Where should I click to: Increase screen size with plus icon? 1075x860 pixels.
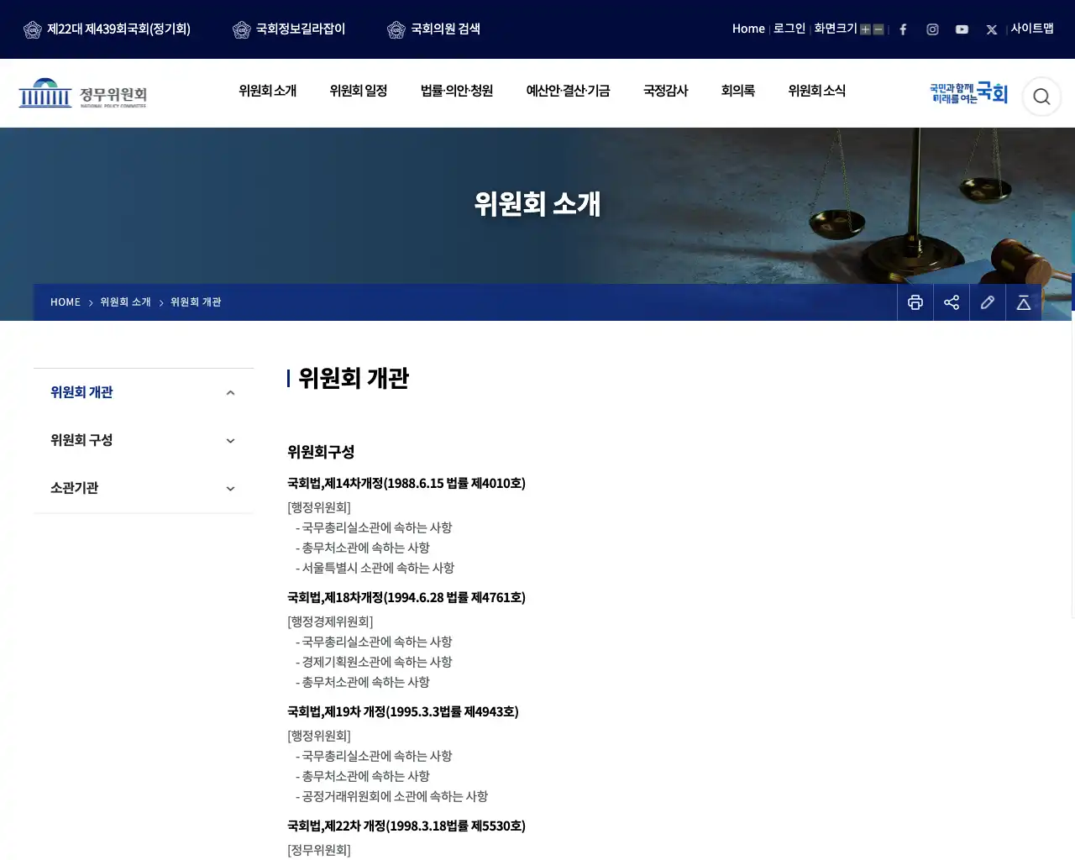865,29
